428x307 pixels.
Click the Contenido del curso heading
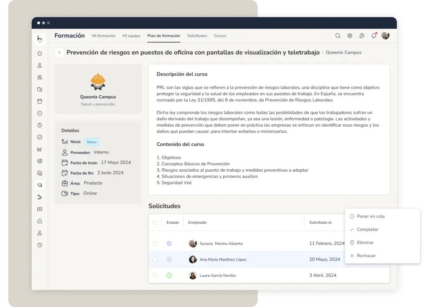[x=180, y=145]
